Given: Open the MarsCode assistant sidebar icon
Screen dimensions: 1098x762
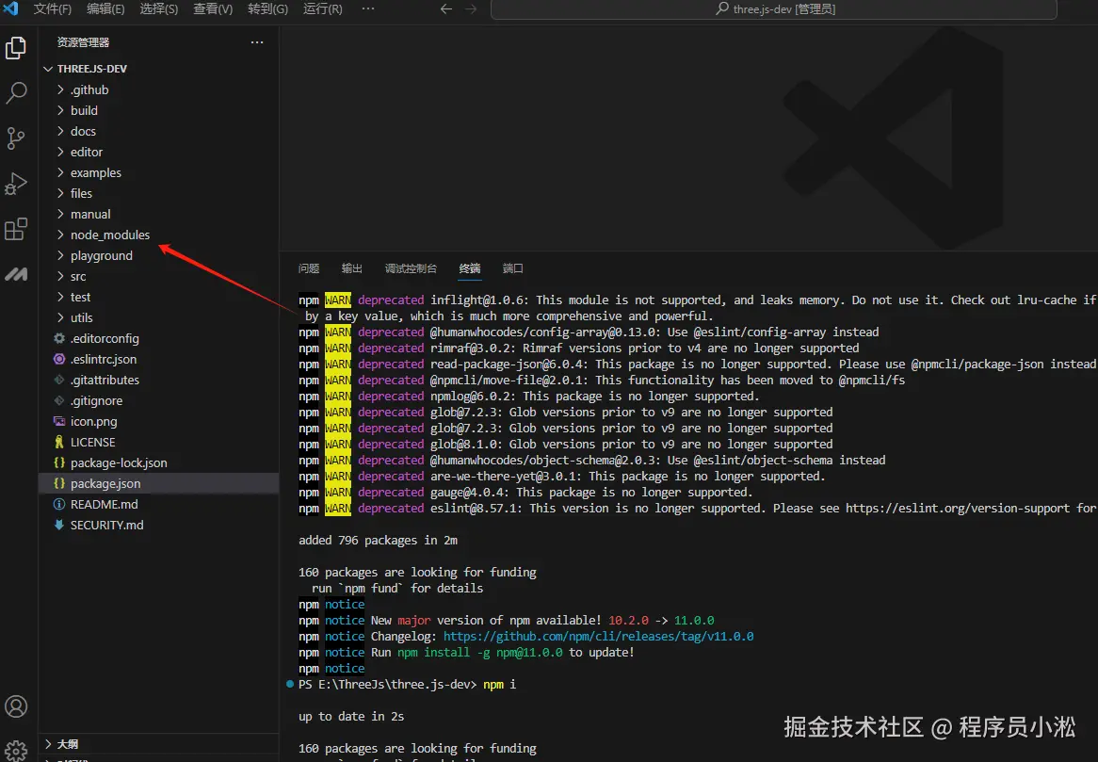Looking at the screenshot, I should point(16,274).
